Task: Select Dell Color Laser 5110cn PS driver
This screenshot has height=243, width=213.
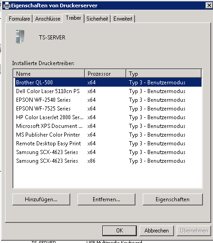Action: (108, 91)
